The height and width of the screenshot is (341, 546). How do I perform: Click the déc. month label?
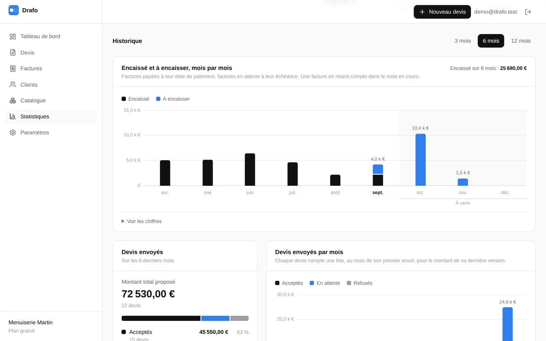pos(505,193)
